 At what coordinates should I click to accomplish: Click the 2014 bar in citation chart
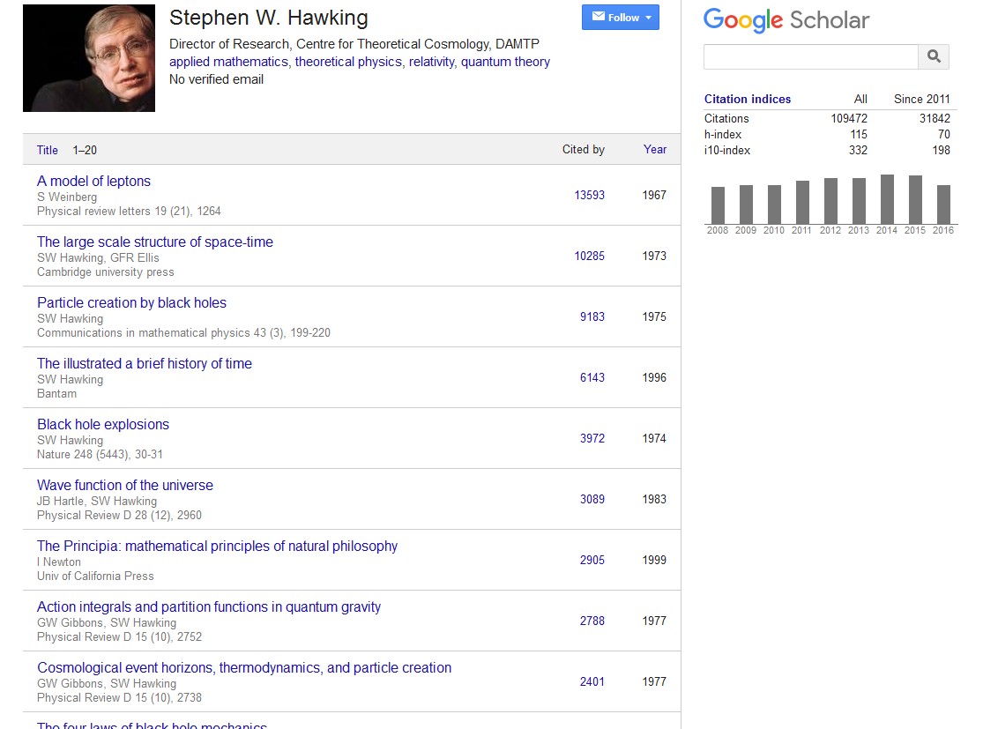(x=887, y=198)
